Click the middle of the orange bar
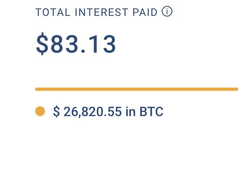 click(x=137, y=89)
